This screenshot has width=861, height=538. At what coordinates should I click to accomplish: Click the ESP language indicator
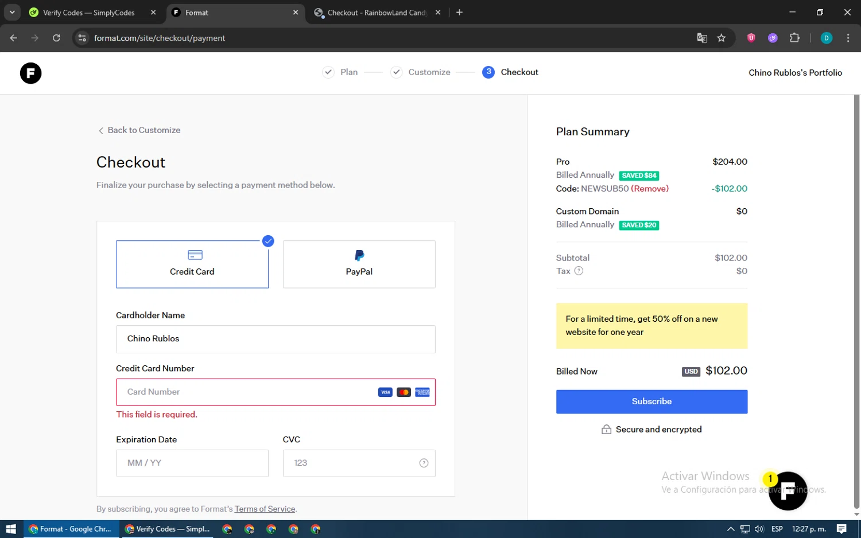click(777, 529)
